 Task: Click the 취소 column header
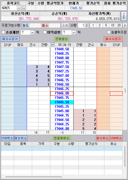click(113, 144)
